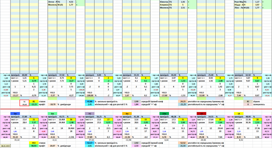Click the -3,37 yield cell

[x=52, y=95]
